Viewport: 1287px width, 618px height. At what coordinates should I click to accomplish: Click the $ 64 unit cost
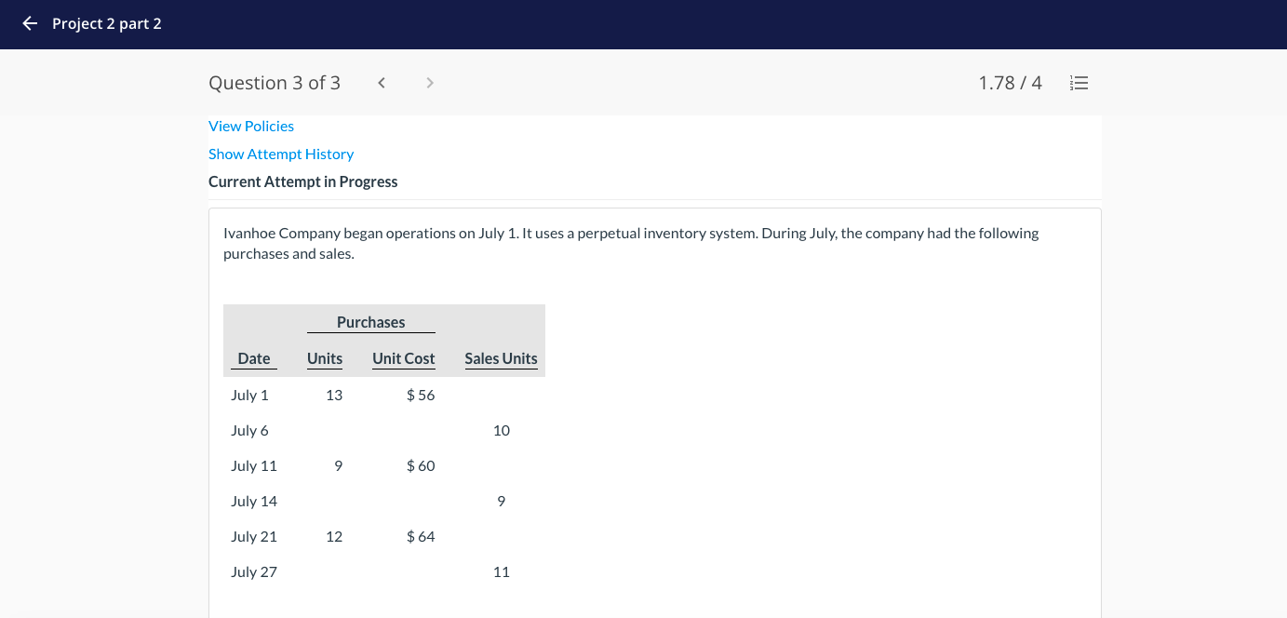pos(421,536)
